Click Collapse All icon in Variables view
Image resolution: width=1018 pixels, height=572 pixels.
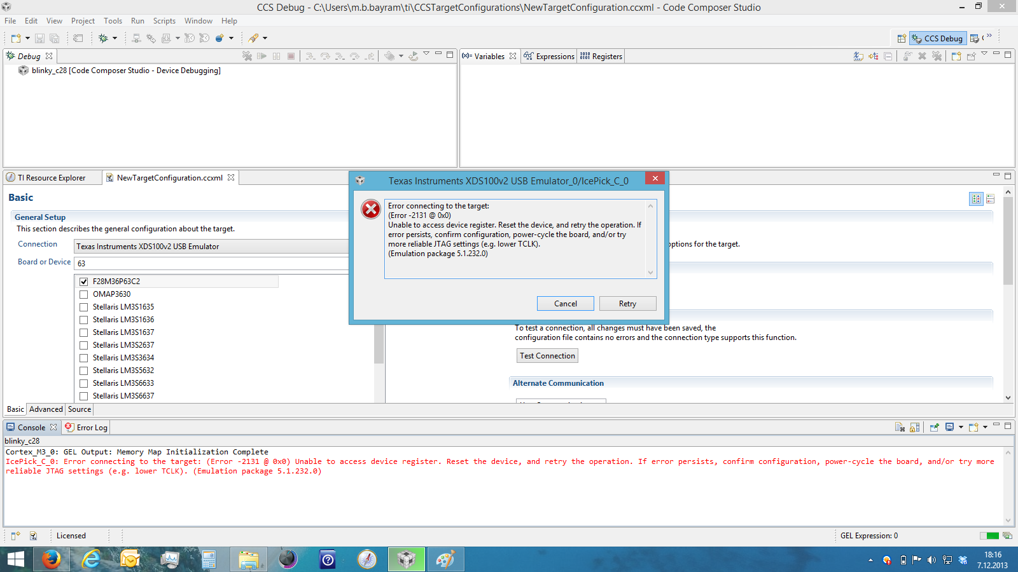[x=888, y=56]
